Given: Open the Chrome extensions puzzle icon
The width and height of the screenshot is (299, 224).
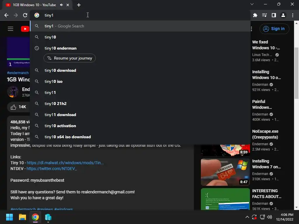Looking at the screenshot, I should (255, 15).
